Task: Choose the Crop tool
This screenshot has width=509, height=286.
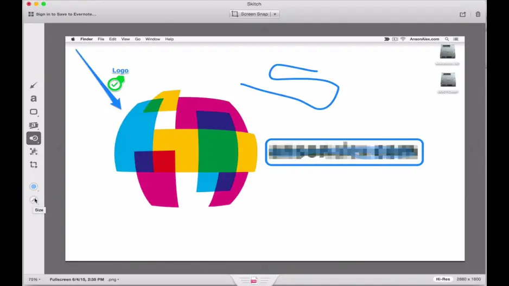Action: (34, 165)
